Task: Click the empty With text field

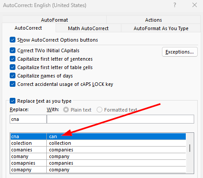Action: pos(120,119)
